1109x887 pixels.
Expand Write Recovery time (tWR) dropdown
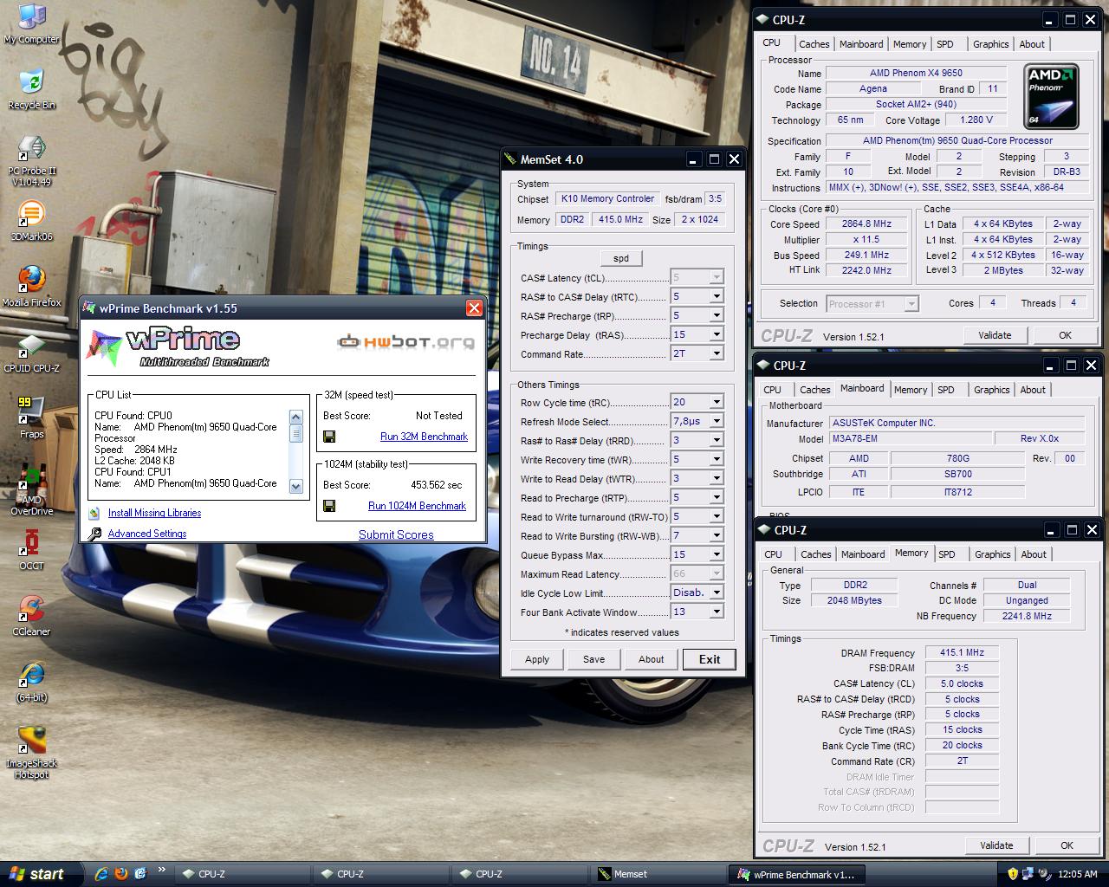coord(716,459)
